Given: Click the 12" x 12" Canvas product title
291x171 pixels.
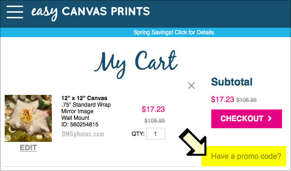Looking at the screenshot, I should click(84, 98).
